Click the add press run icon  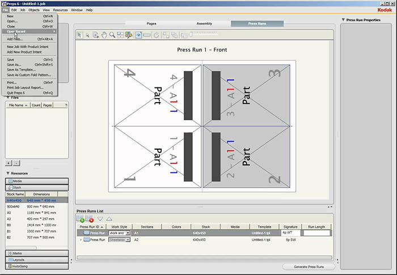(x=81, y=218)
